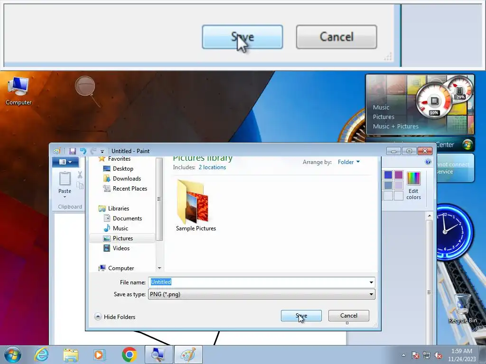Launch Internet Explorer from the taskbar
486x364 pixels.
[42, 355]
